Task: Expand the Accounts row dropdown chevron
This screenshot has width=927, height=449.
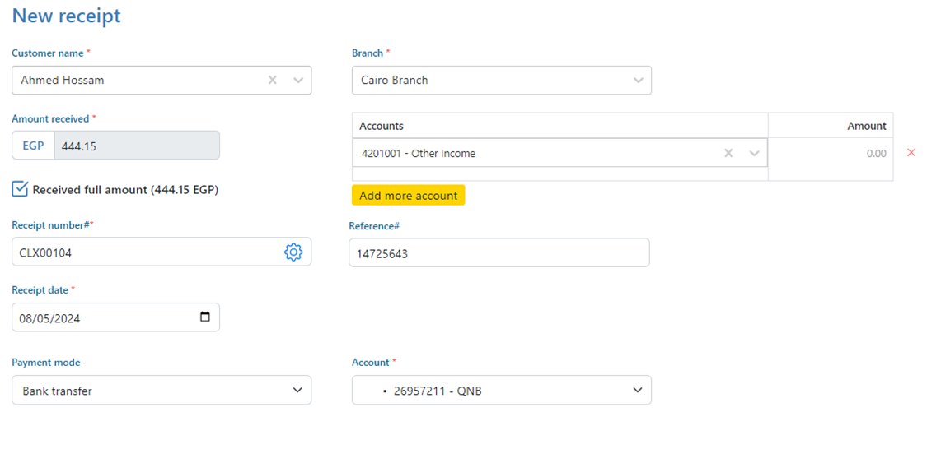Action: [x=754, y=153]
